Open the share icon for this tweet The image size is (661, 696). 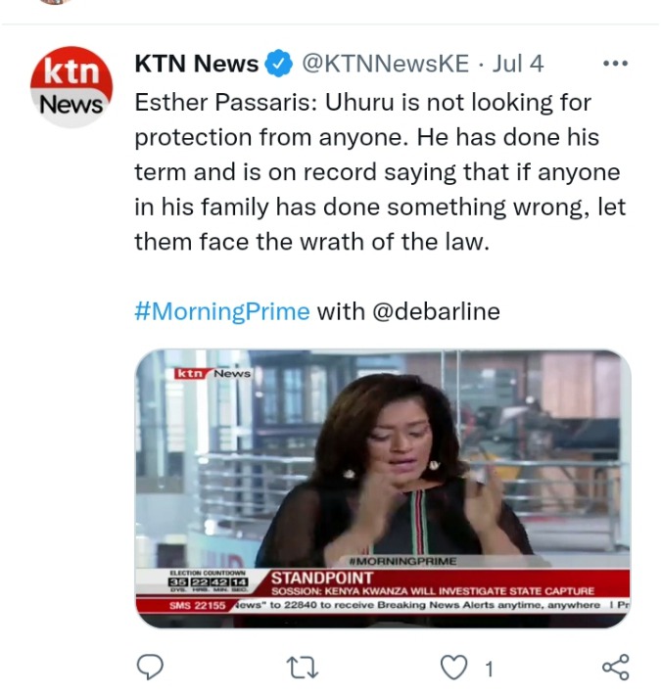tap(616, 667)
